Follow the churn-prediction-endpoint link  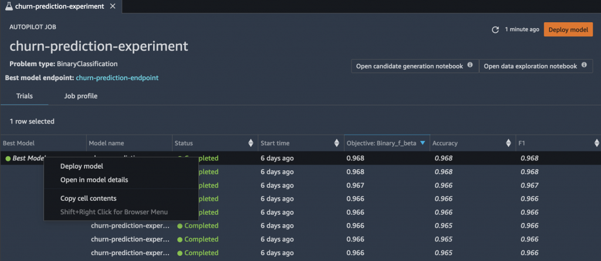(117, 78)
